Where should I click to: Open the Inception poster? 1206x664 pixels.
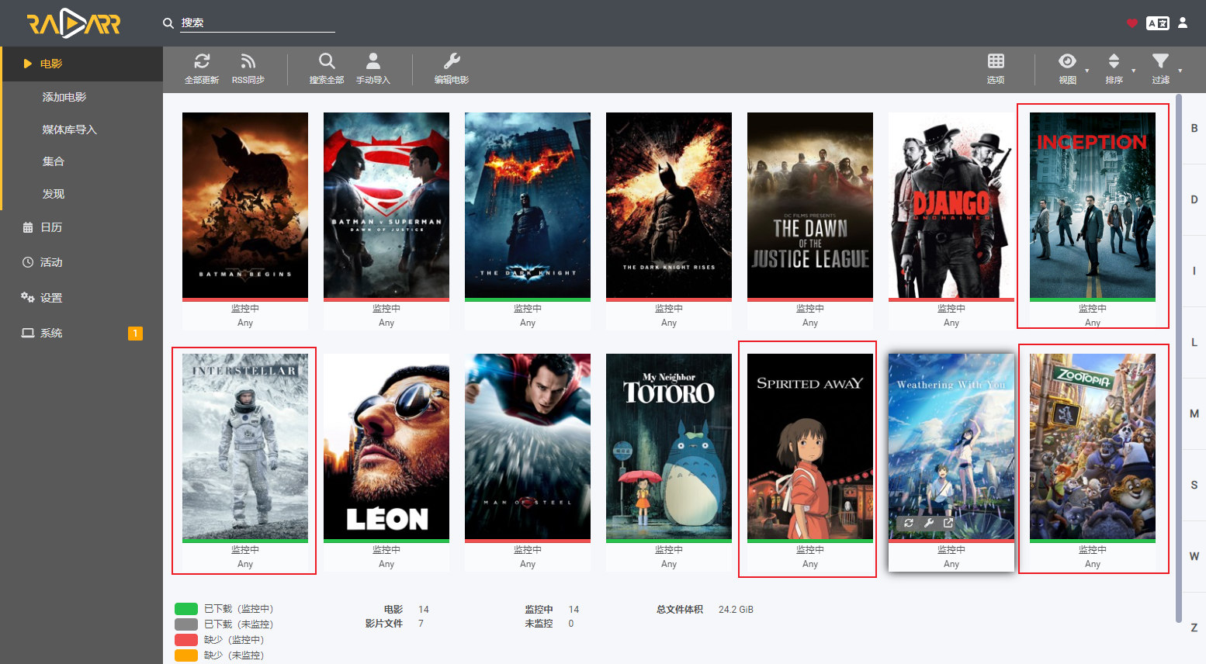click(x=1093, y=206)
